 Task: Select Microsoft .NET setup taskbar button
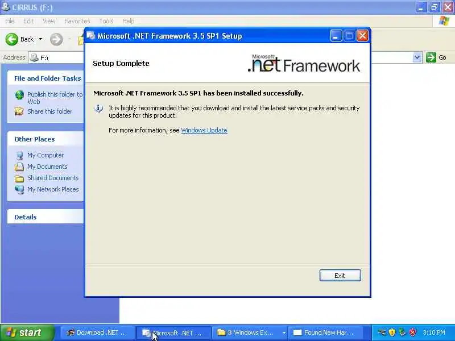pos(173,332)
